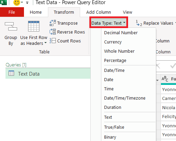Click the smiley feedback icon in title bar
176x141 pixels.
coord(17,2)
